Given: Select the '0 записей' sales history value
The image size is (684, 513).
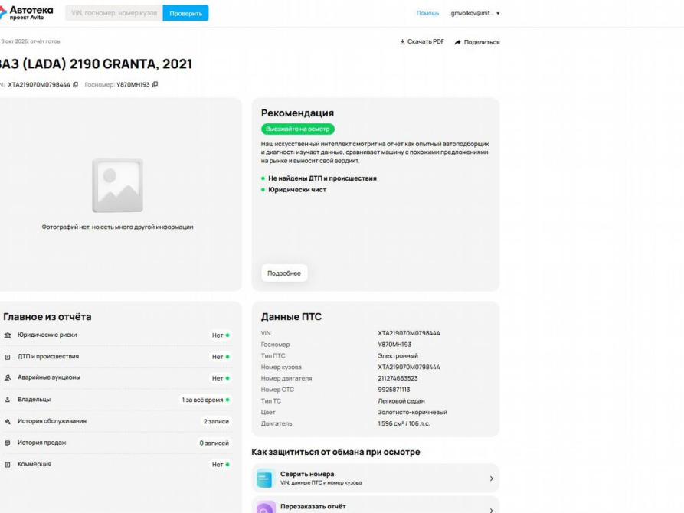Looking at the screenshot, I should click(x=214, y=443).
